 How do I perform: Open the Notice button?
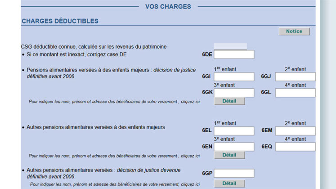(x=294, y=31)
